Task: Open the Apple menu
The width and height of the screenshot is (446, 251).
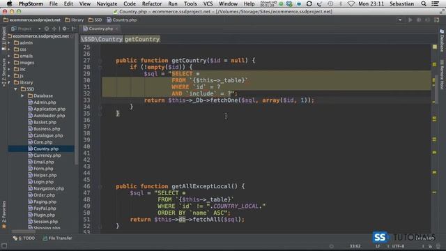Action: tap(9, 3)
